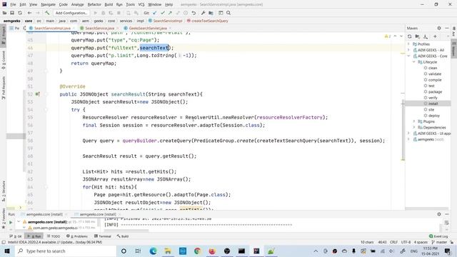Click the Search Everywhere magnifier icon
The width and height of the screenshot is (457, 257).
pyautogui.click(x=228, y=13)
